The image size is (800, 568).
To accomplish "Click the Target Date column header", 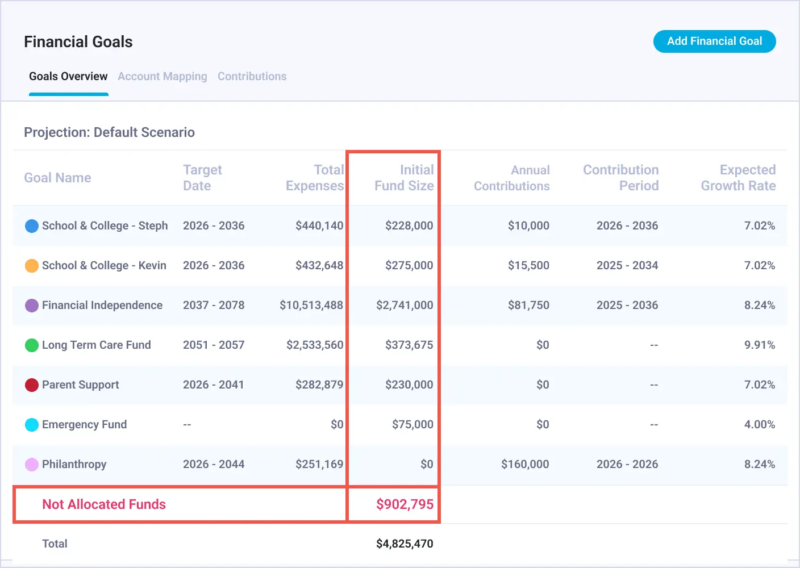I will tap(202, 178).
